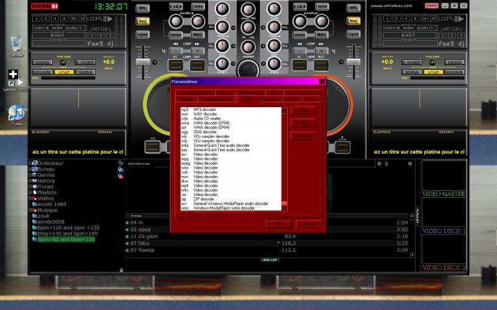The width and height of the screenshot is (497, 310).
Task: Select the MP3 decoder list entry
Action: (x=206, y=110)
